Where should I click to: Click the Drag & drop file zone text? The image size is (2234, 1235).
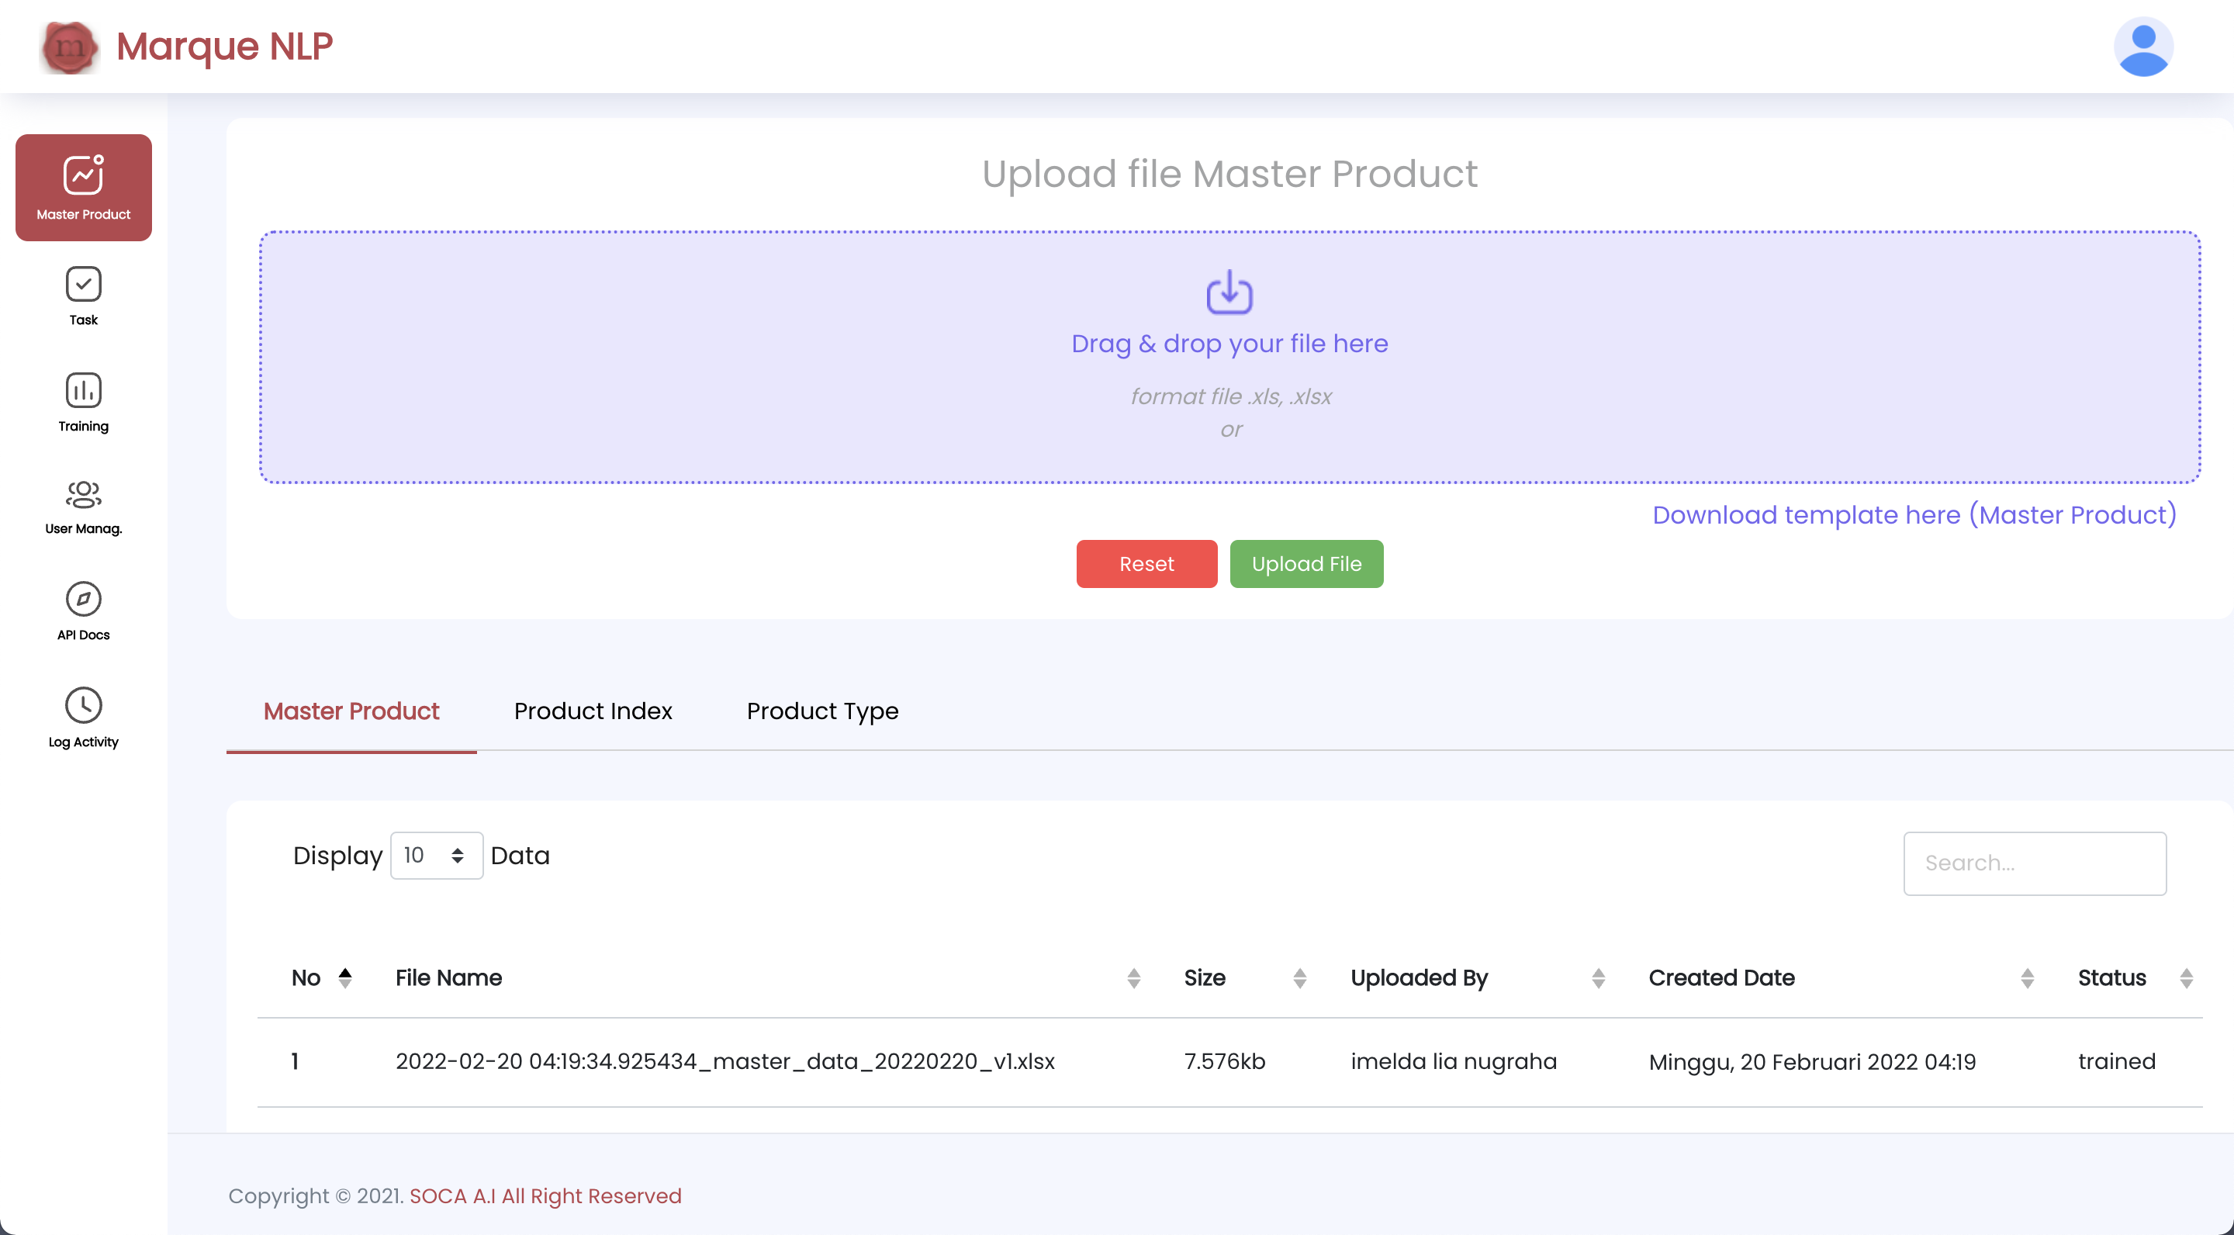pyautogui.click(x=1229, y=344)
